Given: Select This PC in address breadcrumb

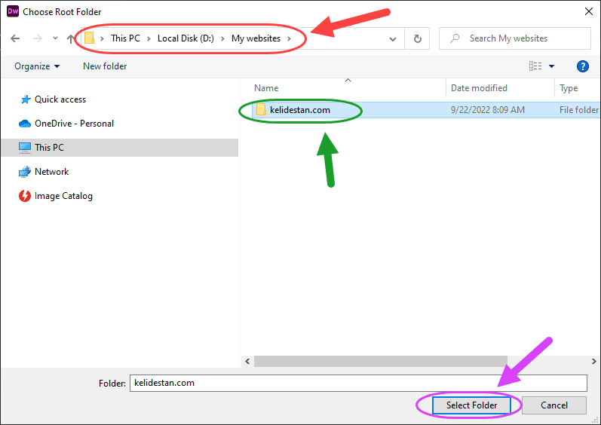Looking at the screenshot, I should (125, 38).
